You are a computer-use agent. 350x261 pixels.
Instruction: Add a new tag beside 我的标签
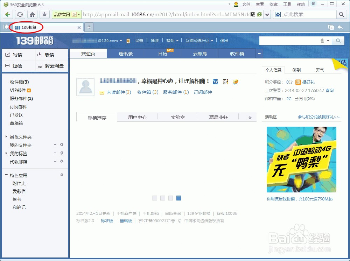pos(55,153)
